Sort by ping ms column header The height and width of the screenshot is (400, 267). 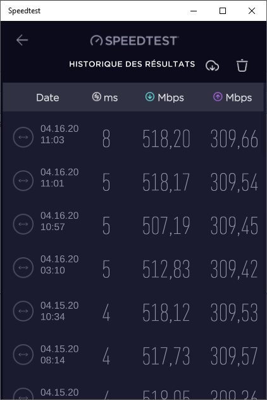[x=105, y=97]
